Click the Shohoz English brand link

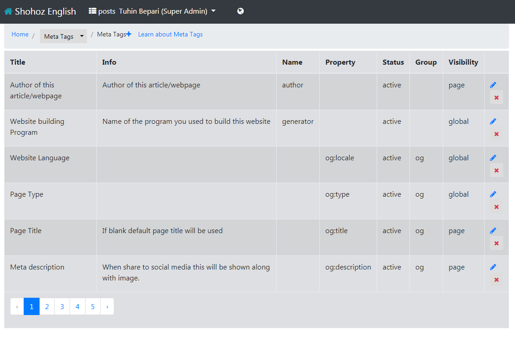(45, 11)
